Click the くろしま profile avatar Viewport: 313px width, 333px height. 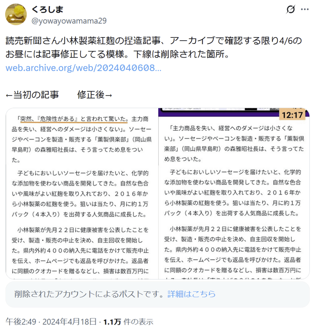click(x=16, y=14)
